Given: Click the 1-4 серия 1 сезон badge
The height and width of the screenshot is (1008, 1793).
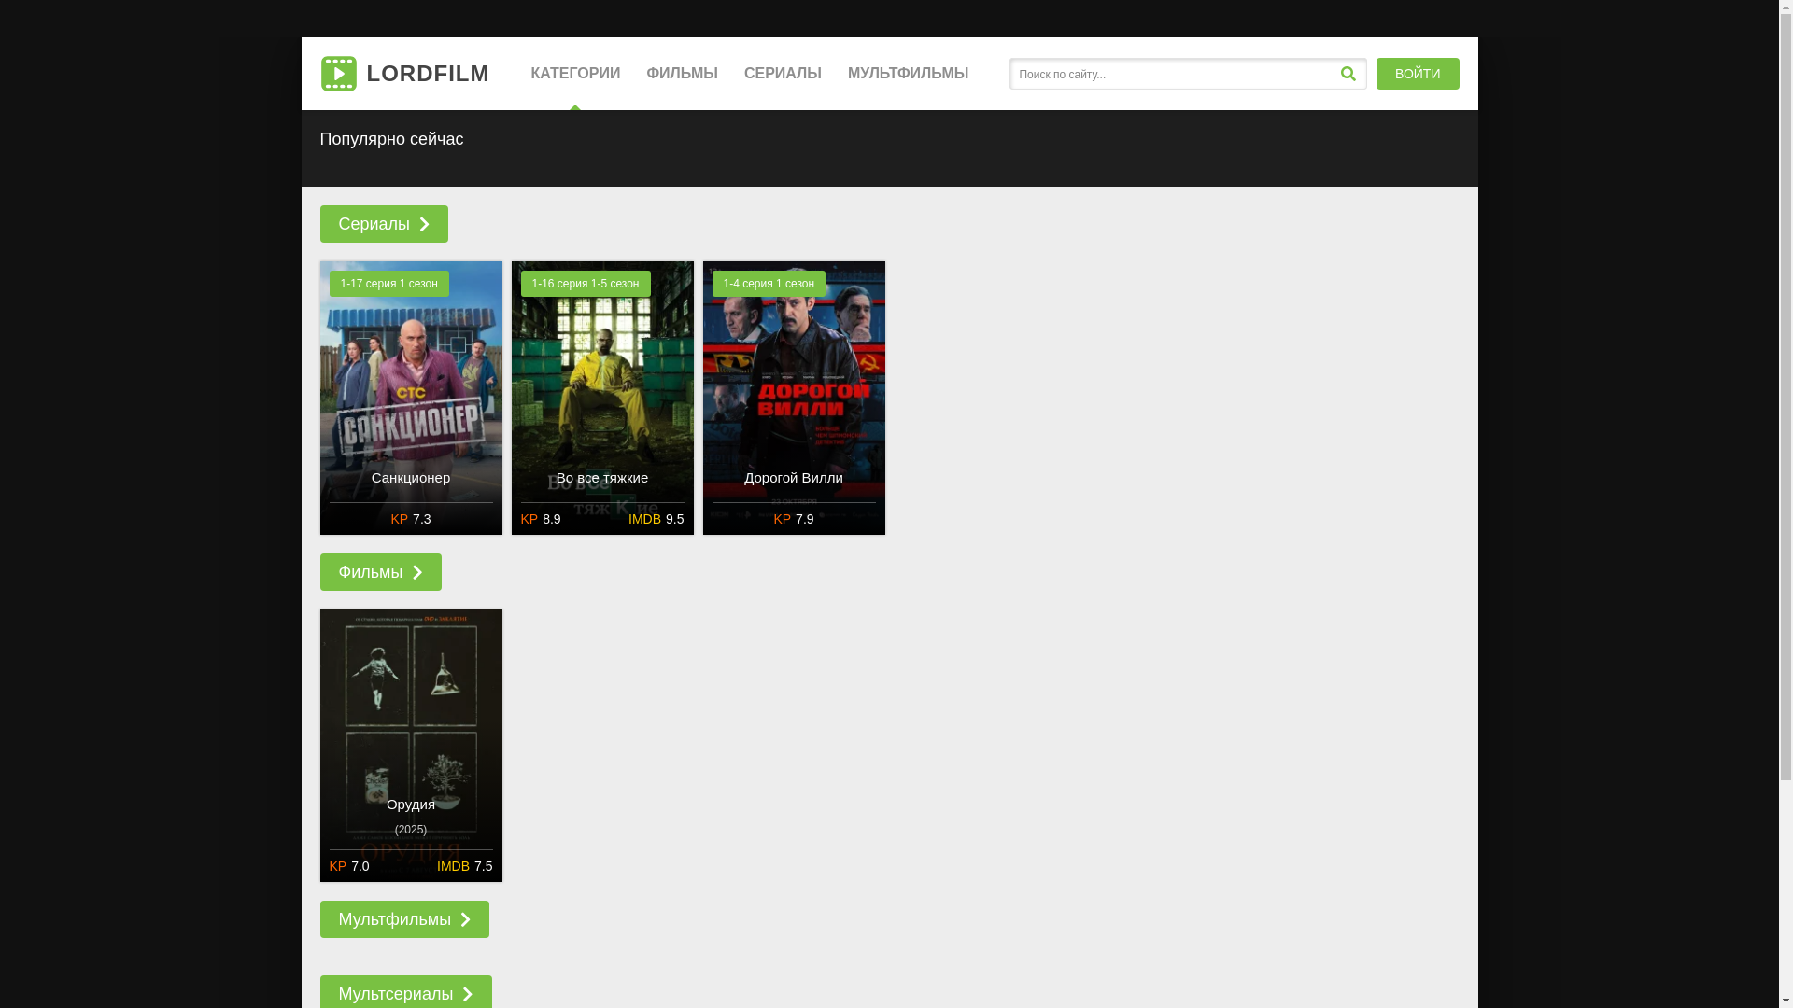Looking at the screenshot, I should click(769, 284).
